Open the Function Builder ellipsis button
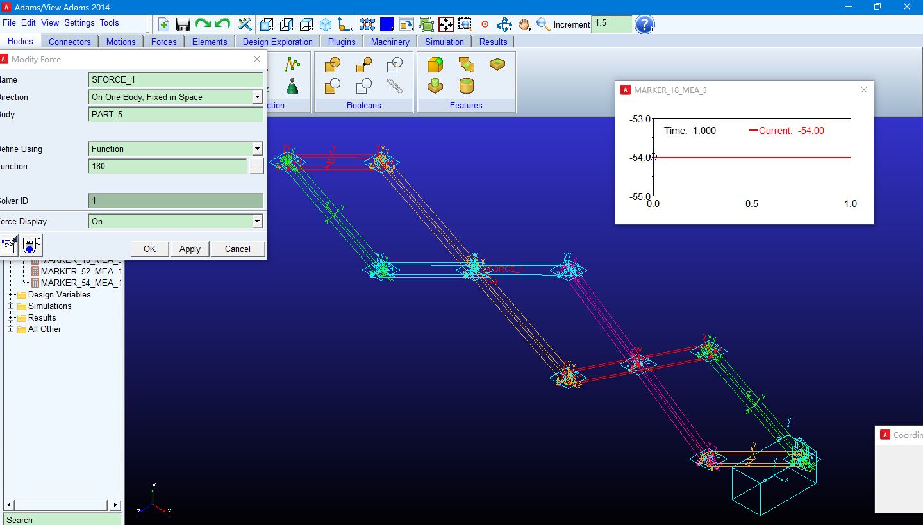Image resolution: width=923 pixels, height=525 pixels. (x=256, y=166)
